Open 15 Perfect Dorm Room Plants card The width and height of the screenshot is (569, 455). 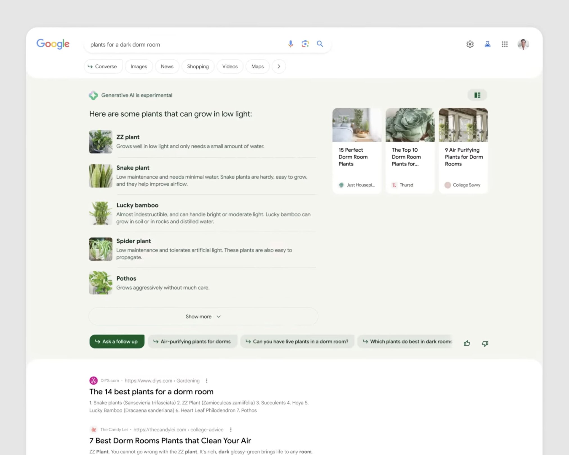tap(357, 151)
